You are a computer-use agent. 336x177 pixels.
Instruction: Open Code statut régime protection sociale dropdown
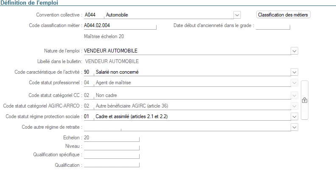[x=294, y=116]
